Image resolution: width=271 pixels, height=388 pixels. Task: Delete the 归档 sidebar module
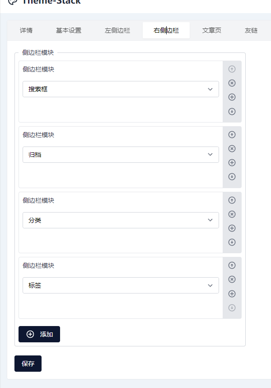click(232, 149)
